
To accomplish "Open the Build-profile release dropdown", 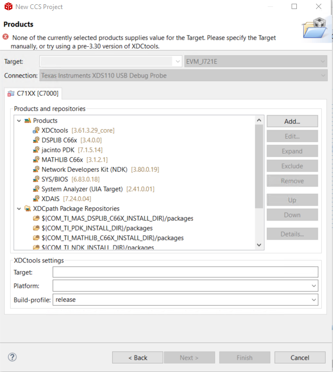I will point(313,300).
